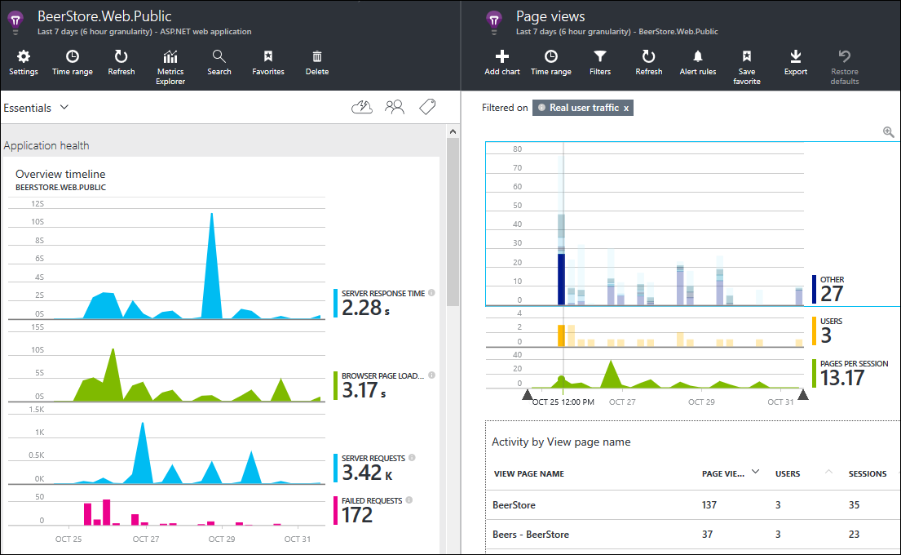This screenshot has height=555, width=901.
Task: Click the dark blue bar in Page views chart
Action: (562, 279)
